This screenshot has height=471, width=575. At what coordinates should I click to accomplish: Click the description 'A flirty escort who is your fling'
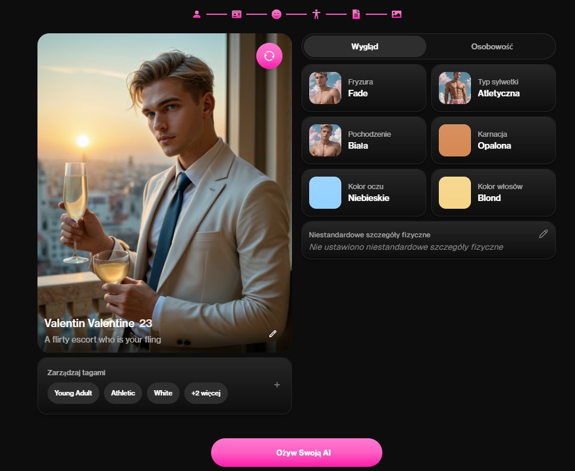point(103,340)
